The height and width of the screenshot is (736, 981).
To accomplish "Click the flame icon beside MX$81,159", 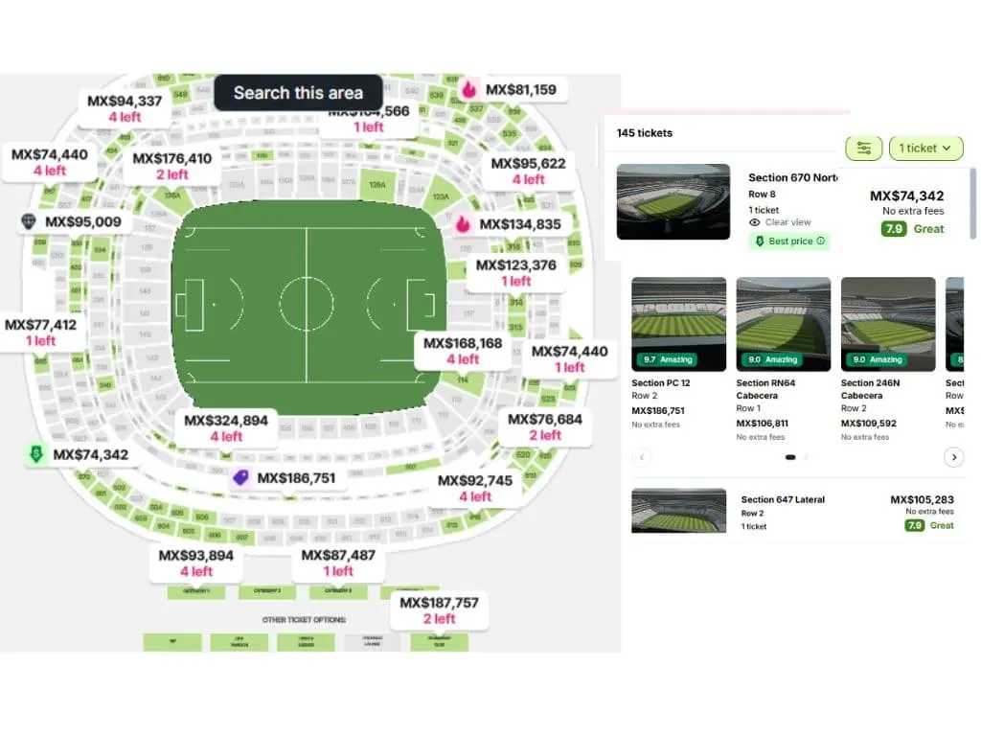I will 468,89.
